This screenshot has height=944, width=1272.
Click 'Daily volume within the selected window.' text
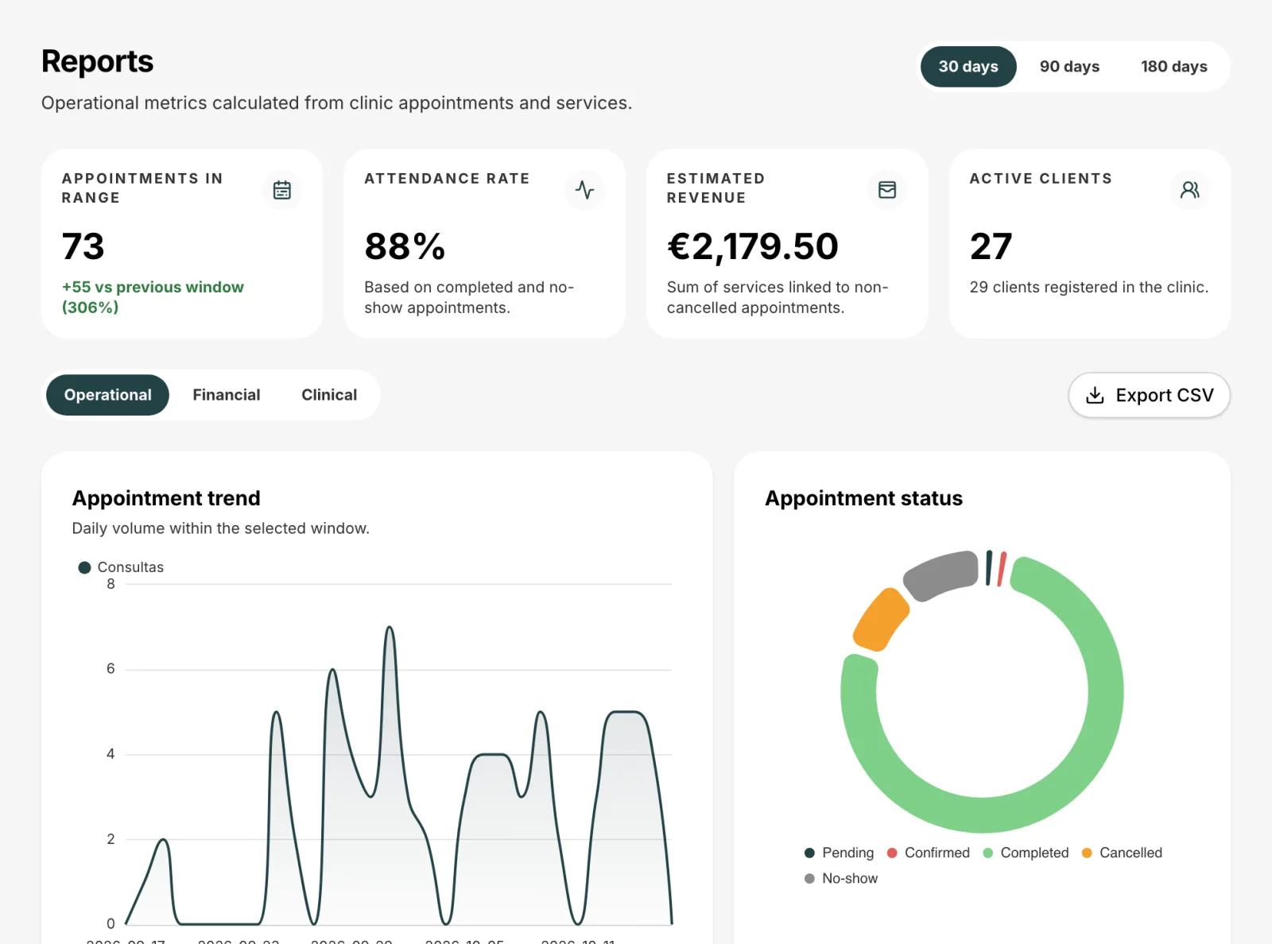tap(221, 528)
